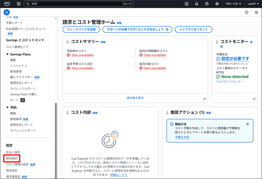Open 料金見積りツール (プレビュー) in sidebar
This screenshot has width=262, height=179.
[26, 29]
